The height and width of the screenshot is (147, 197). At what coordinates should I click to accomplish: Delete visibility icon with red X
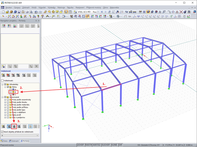click(x=8, y=75)
